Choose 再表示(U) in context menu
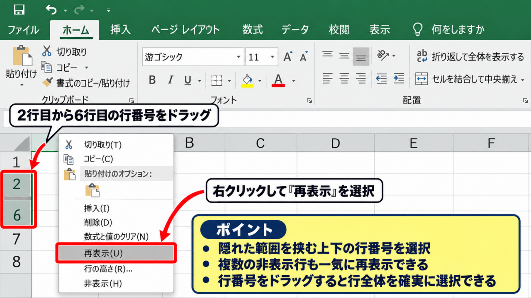Screen dimensions: 531x298 coord(116,253)
